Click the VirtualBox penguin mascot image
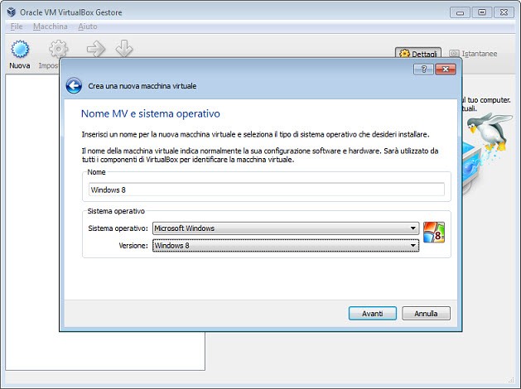The height and width of the screenshot is (389, 521). [x=489, y=132]
